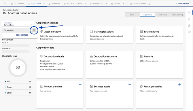Open the Corporations selector dropdown
This screenshot has height=111, width=193.
18,24
